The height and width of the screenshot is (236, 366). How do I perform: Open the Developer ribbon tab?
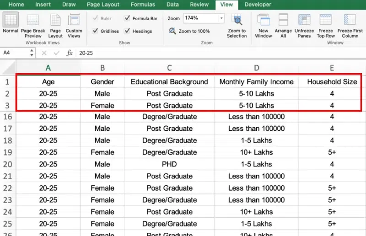point(258,5)
